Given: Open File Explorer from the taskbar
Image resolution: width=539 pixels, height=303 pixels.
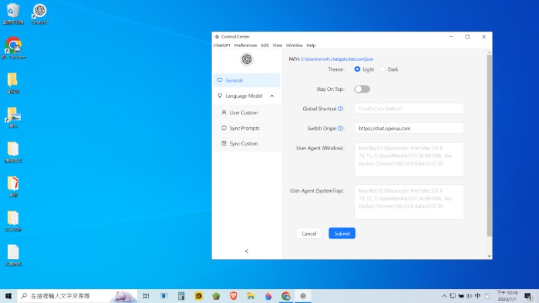Looking at the screenshot, I should (x=251, y=296).
